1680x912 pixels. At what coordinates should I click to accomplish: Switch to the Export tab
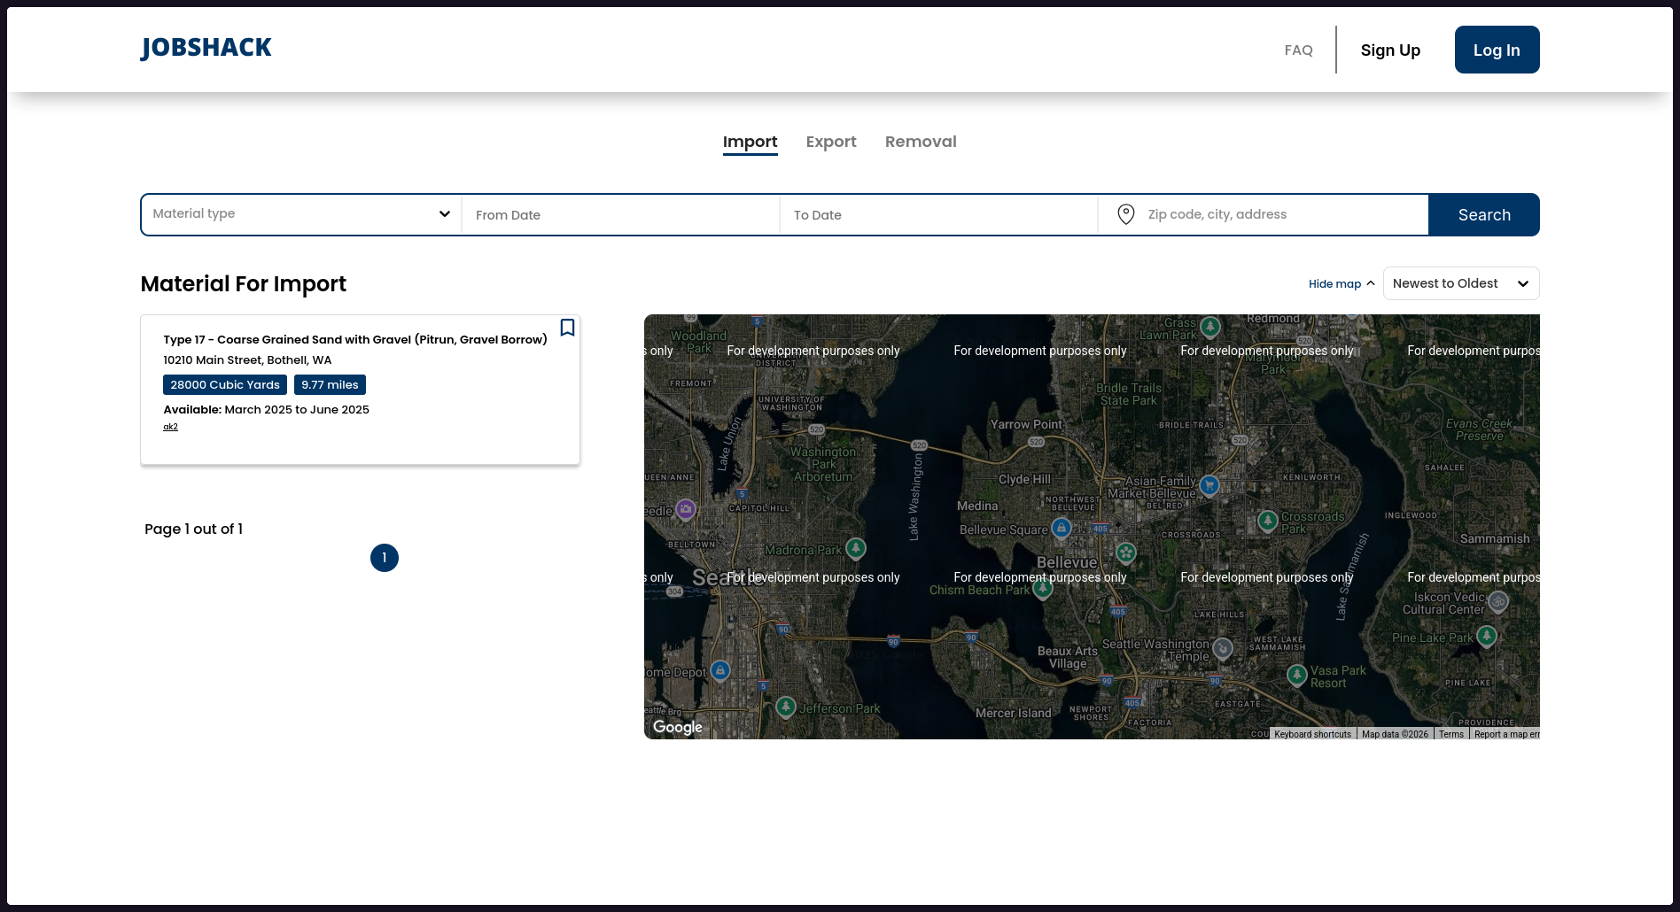pos(830,142)
